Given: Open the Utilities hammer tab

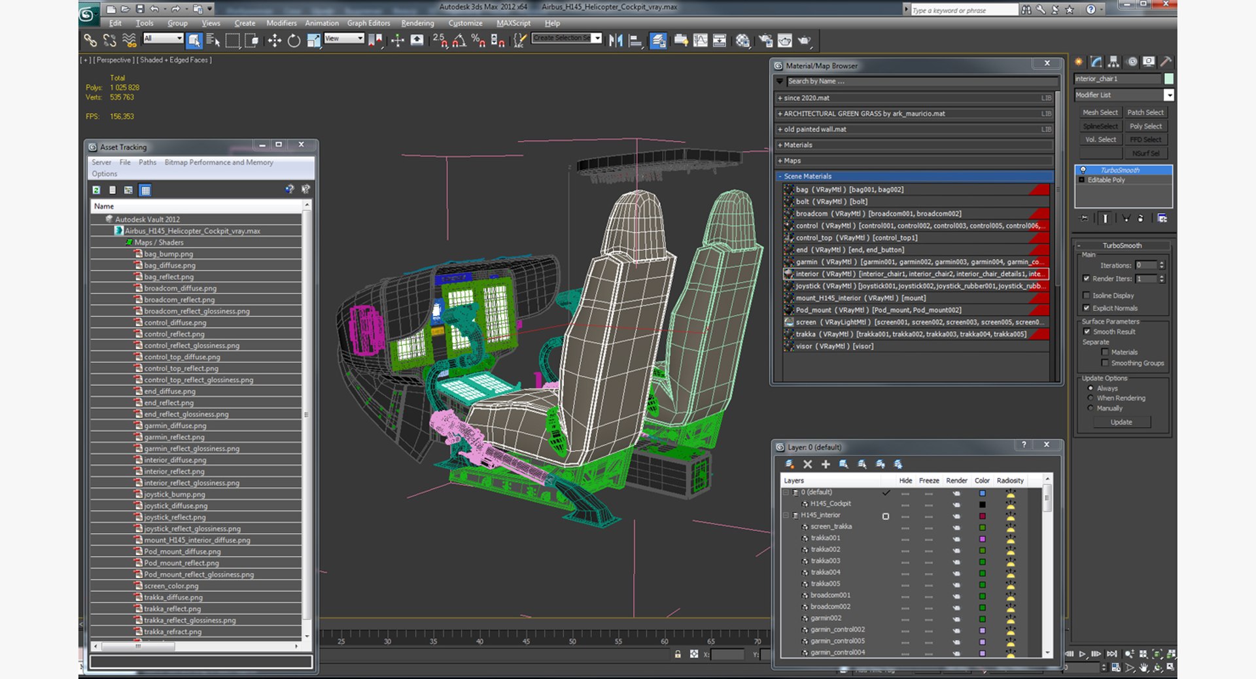Looking at the screenshot, I should coord(1166,61).
